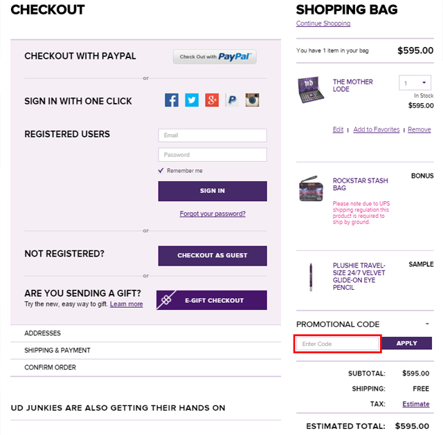The image size is (443, 435).
Task: Sign in with Google Plus icon
Action: pyautogui.click(x=212, y=100)
